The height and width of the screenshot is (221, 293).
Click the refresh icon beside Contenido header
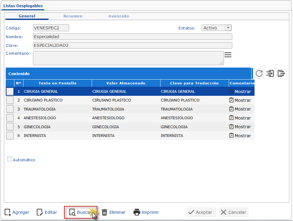click(x=259, y=73)
